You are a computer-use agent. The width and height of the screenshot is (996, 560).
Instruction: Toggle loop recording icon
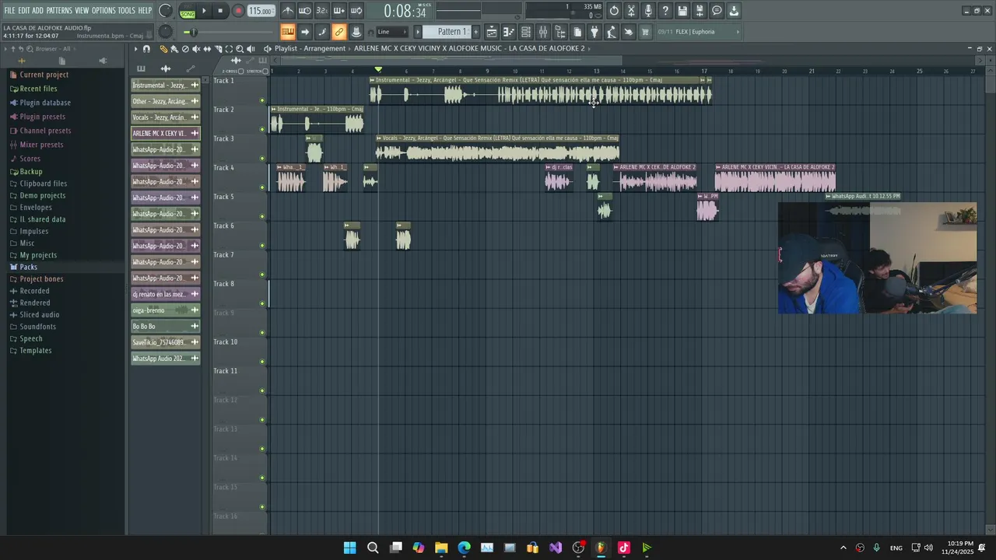[x=356, y=11]
